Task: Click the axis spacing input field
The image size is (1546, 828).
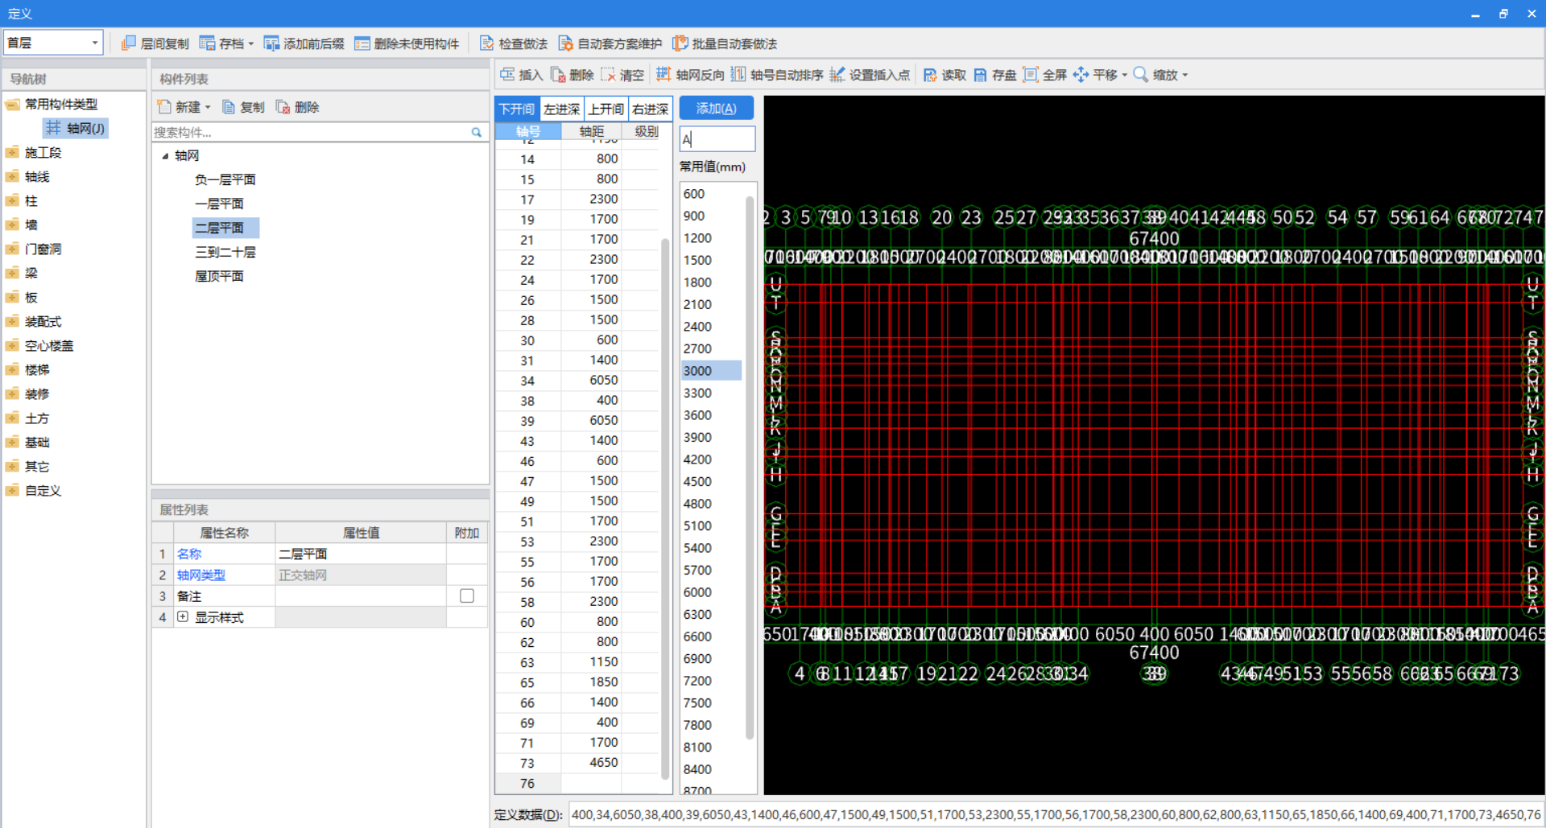Action: pos(717,138)
